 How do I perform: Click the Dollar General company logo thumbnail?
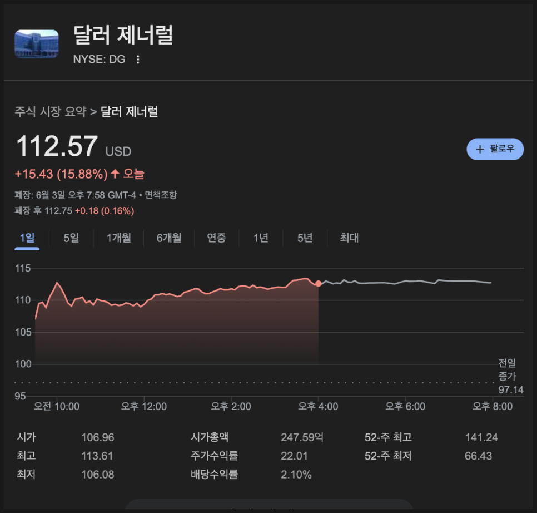click(37, 44)
